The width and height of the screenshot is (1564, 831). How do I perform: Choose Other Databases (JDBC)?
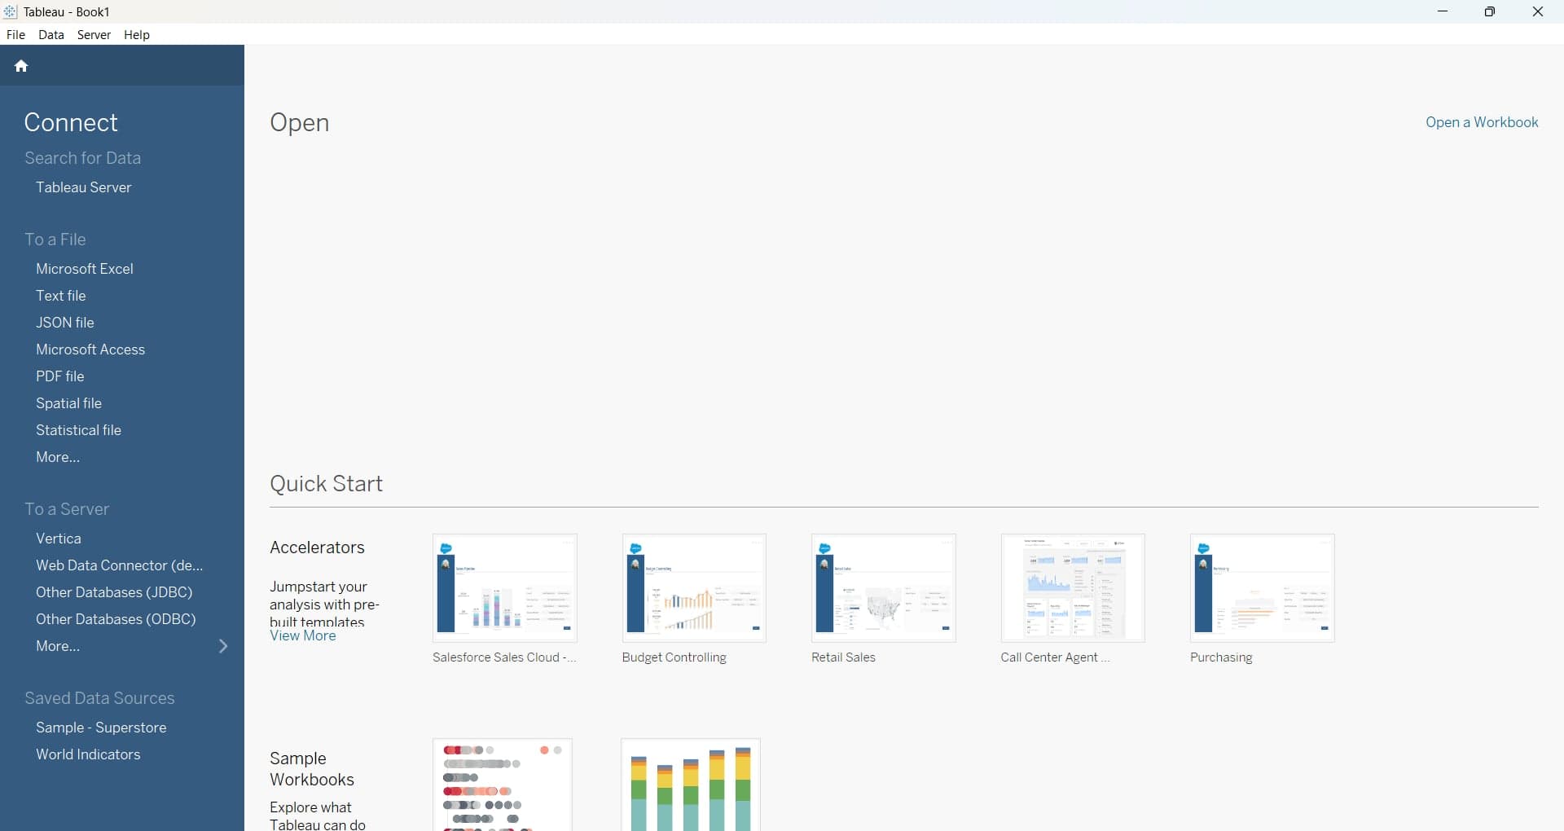114,592
